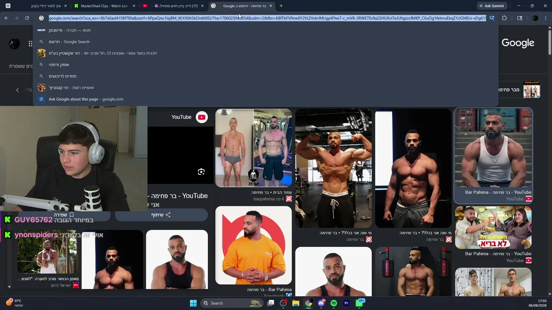Open Chrome from the taskbar
This screenshot has height=310, width=552.
pos(308,303)
